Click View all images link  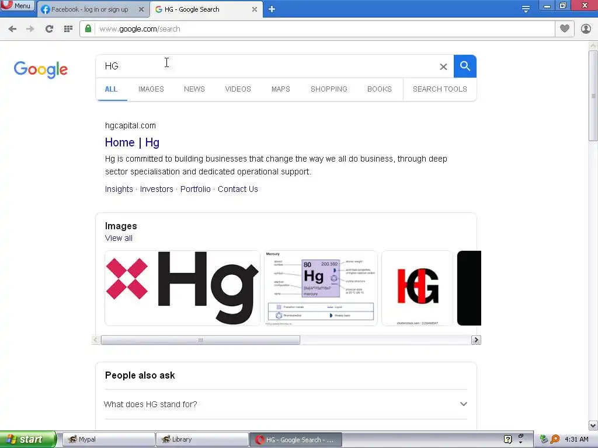point(119,238)
